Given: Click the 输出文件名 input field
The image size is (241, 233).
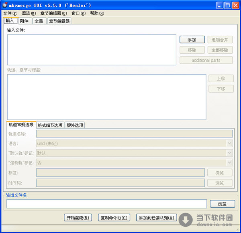Looking at the screenshot, I should pos(107,204).
